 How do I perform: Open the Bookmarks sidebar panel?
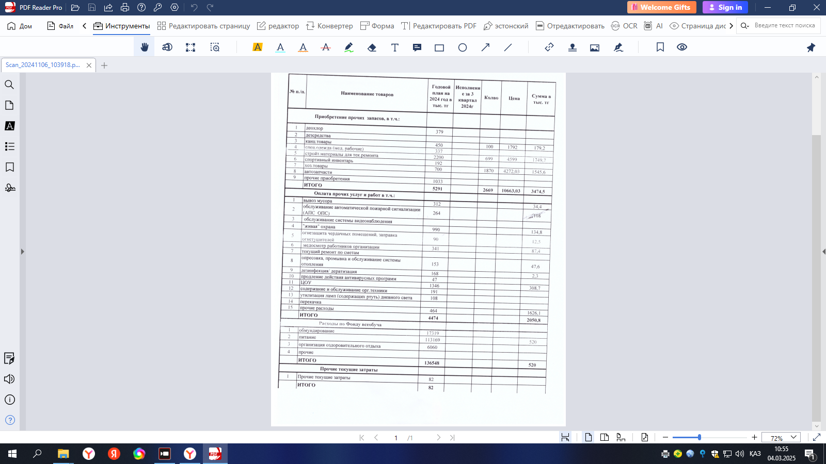[9, 167]
